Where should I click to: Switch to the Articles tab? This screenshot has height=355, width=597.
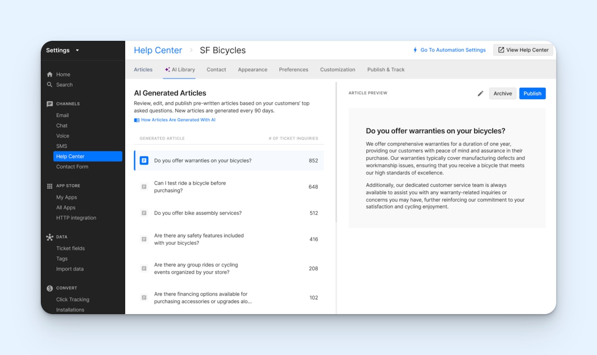tap(143, 69)
